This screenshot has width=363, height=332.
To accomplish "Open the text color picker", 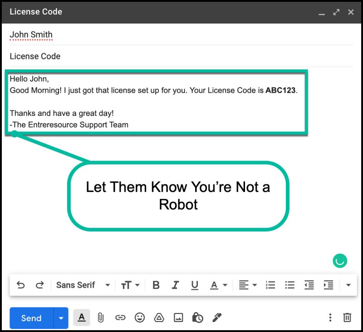I will [x=216, y=285].
